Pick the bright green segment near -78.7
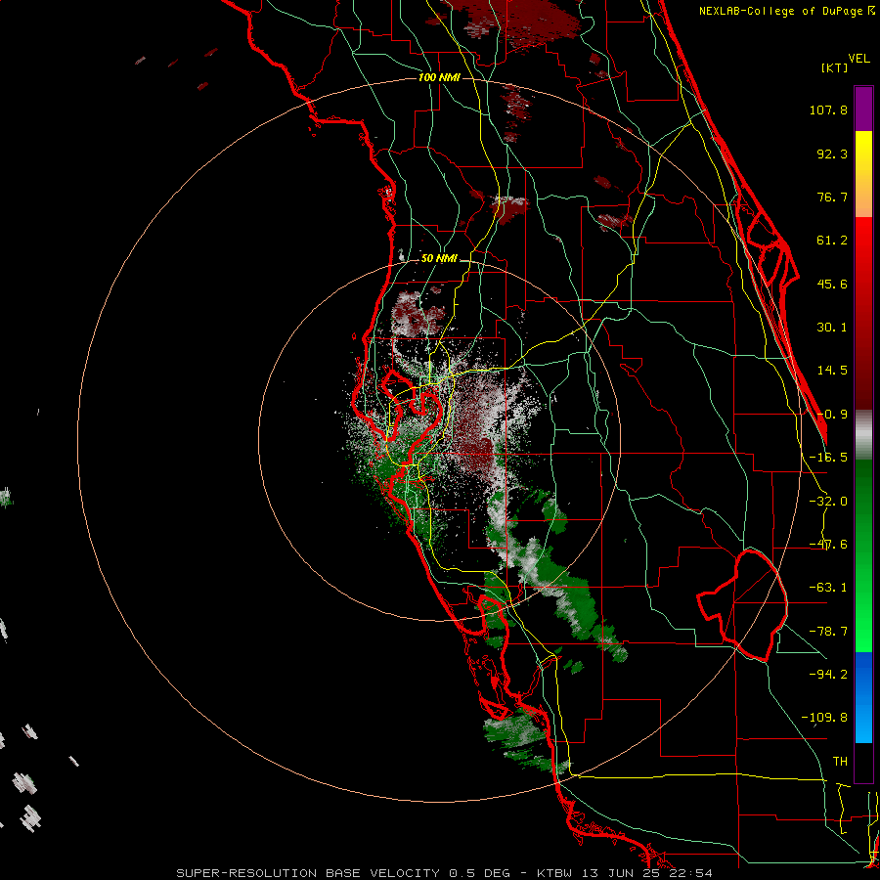 (863, 632)
